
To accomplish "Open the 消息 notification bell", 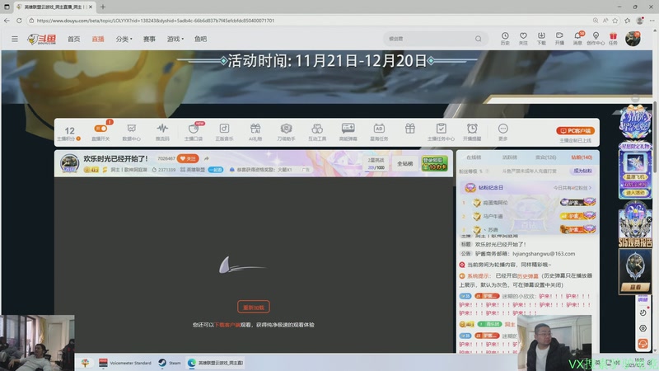I will (x=578, y=38).
